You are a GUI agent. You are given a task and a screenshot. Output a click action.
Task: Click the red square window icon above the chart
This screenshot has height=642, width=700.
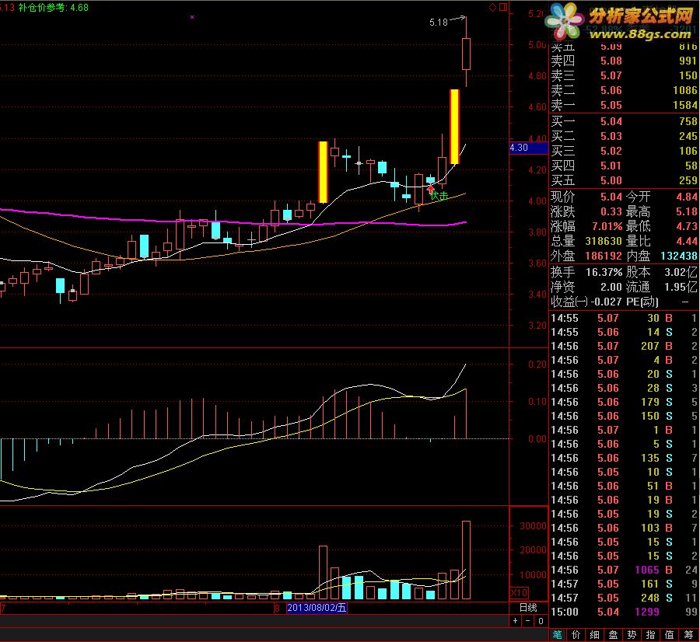503,7
